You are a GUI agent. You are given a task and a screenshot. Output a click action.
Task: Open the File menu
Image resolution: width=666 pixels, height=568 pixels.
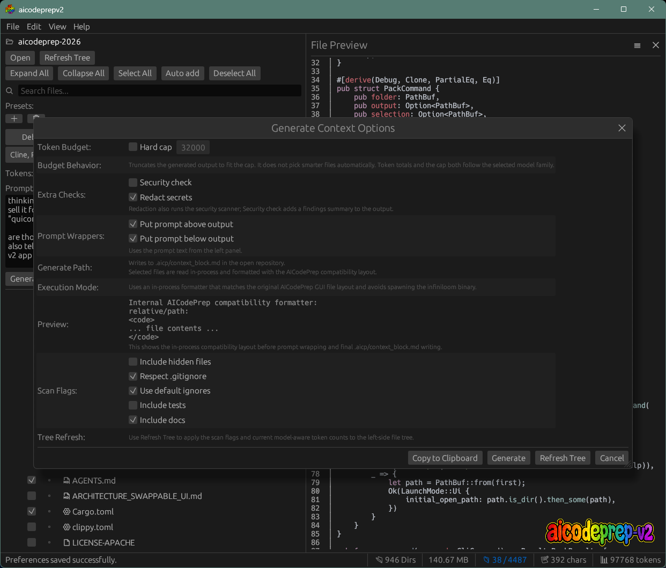13,27
